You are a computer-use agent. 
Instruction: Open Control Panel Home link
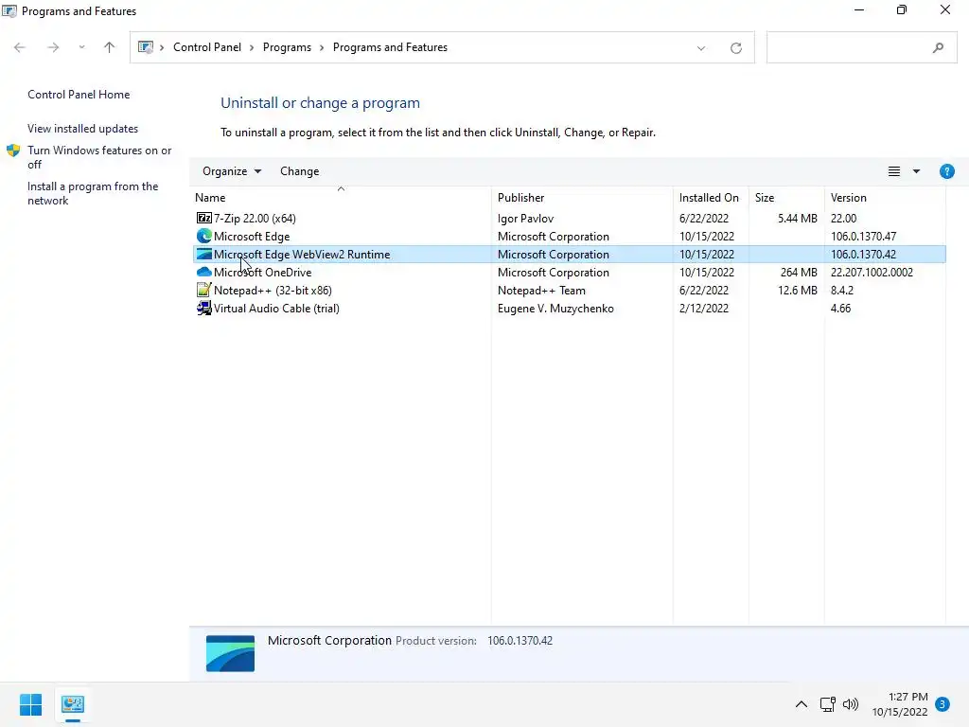tap(79, 95)
